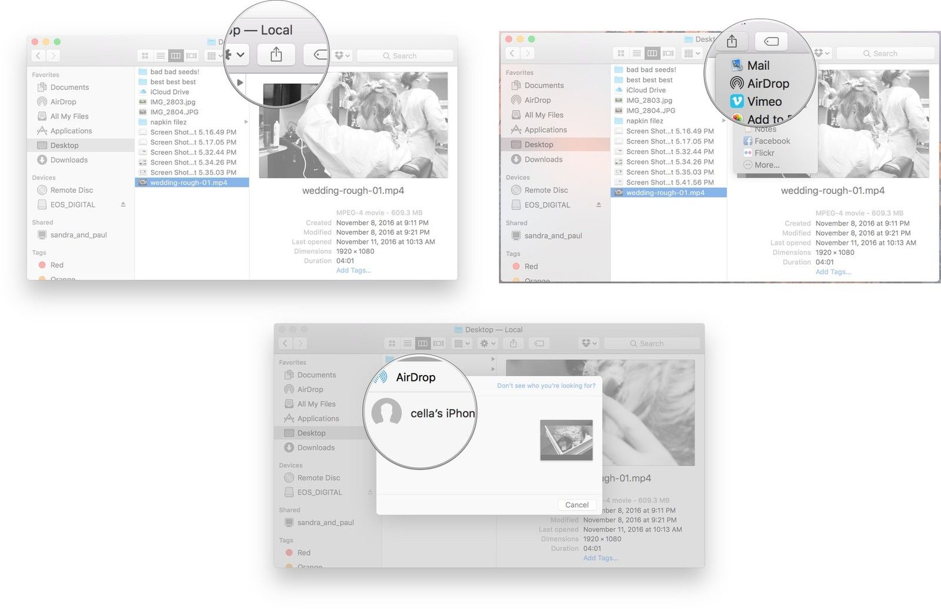Click "Don't see who you're looking for?" link
Screen dimensions: 941x609
[546, 386]
